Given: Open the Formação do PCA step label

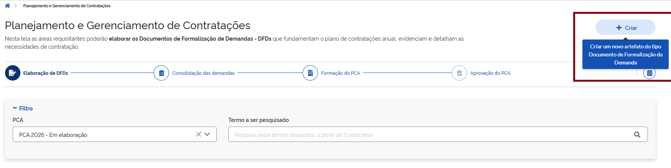Looking at the screenshot, I should tap(340, 73).
